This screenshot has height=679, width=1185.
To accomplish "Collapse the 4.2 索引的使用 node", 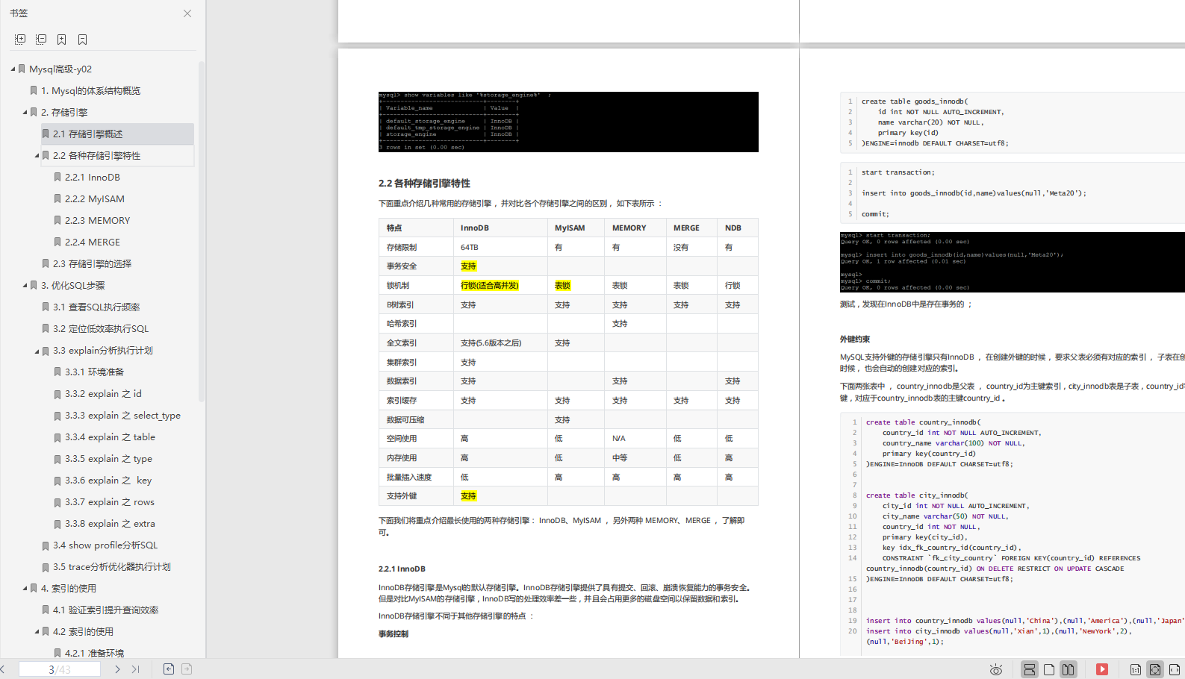I will [37, 631].
